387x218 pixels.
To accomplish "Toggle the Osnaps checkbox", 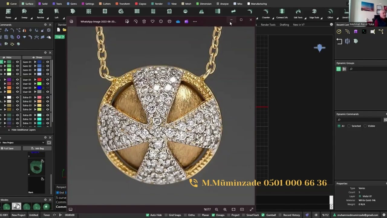I will (213, 215).
